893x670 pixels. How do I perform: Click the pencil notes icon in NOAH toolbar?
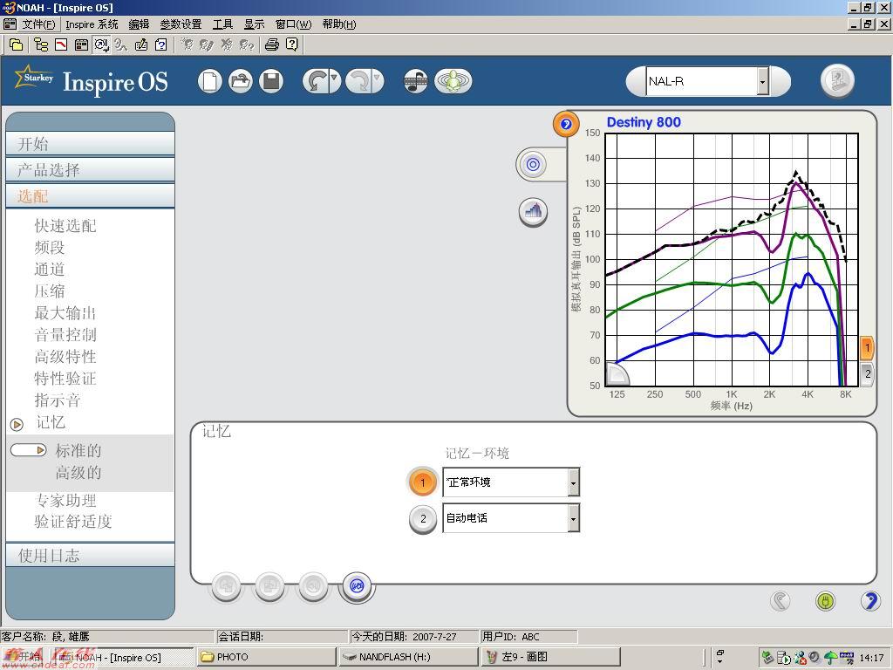pos(141,44)
